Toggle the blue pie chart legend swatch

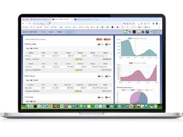click(x=132, y=90)
